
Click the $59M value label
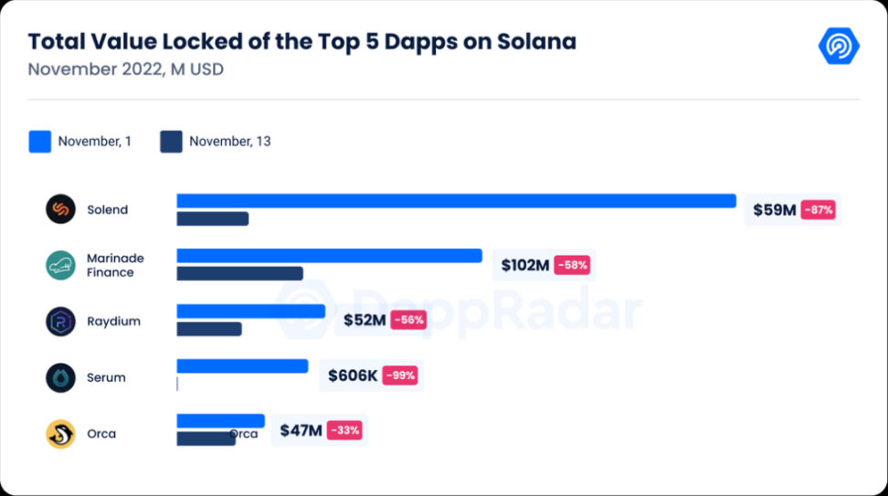click(x=774, y=210)
